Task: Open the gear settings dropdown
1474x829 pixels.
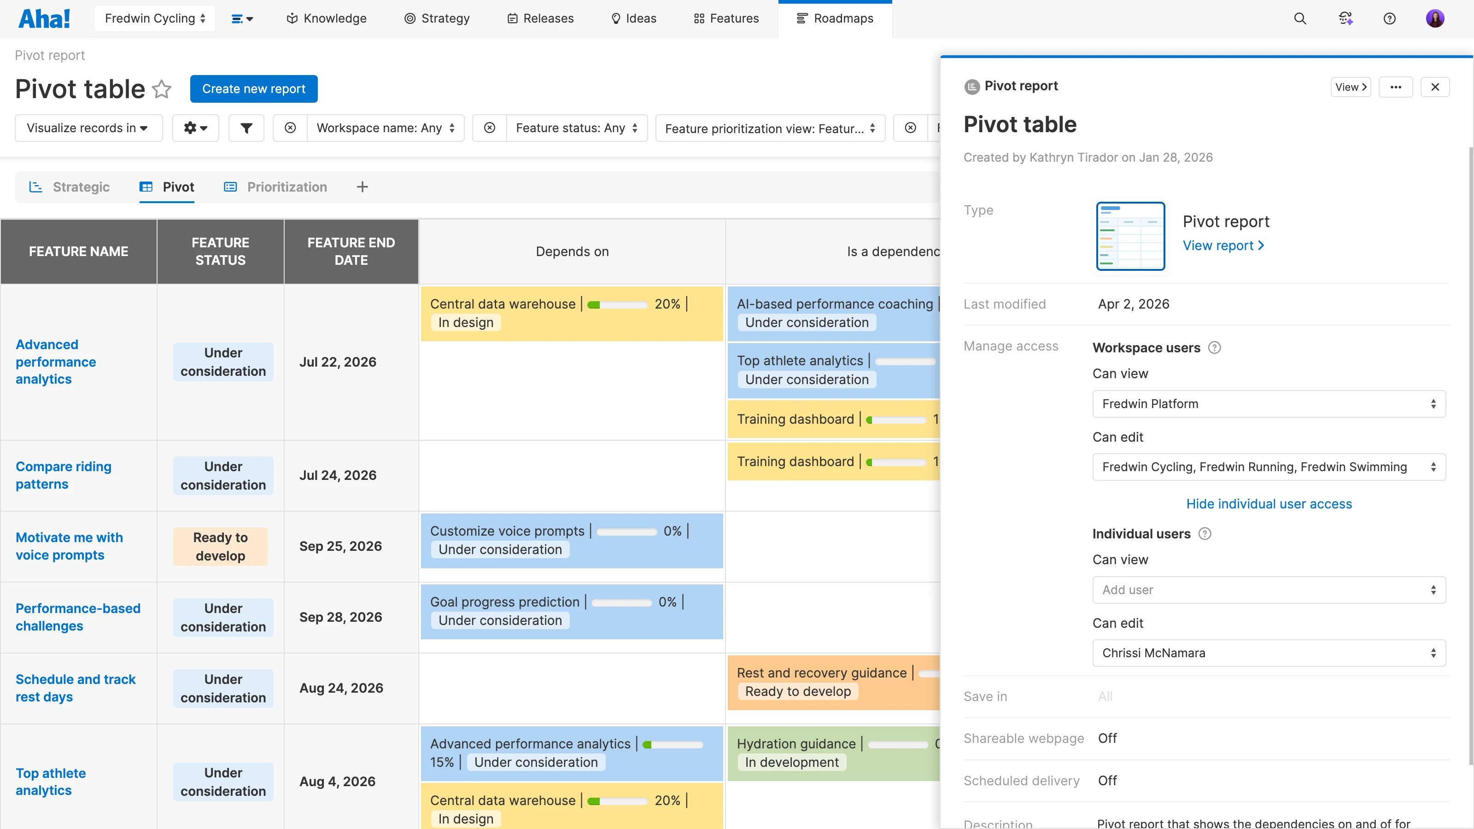Action: 195,128
